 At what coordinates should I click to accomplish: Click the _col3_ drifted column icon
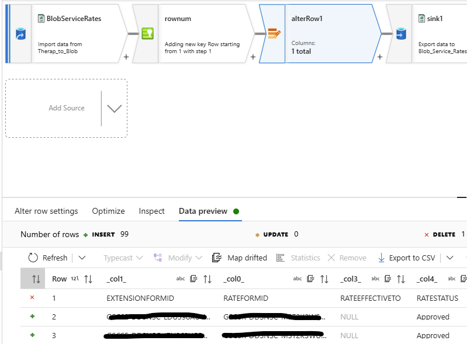(388, 279)
